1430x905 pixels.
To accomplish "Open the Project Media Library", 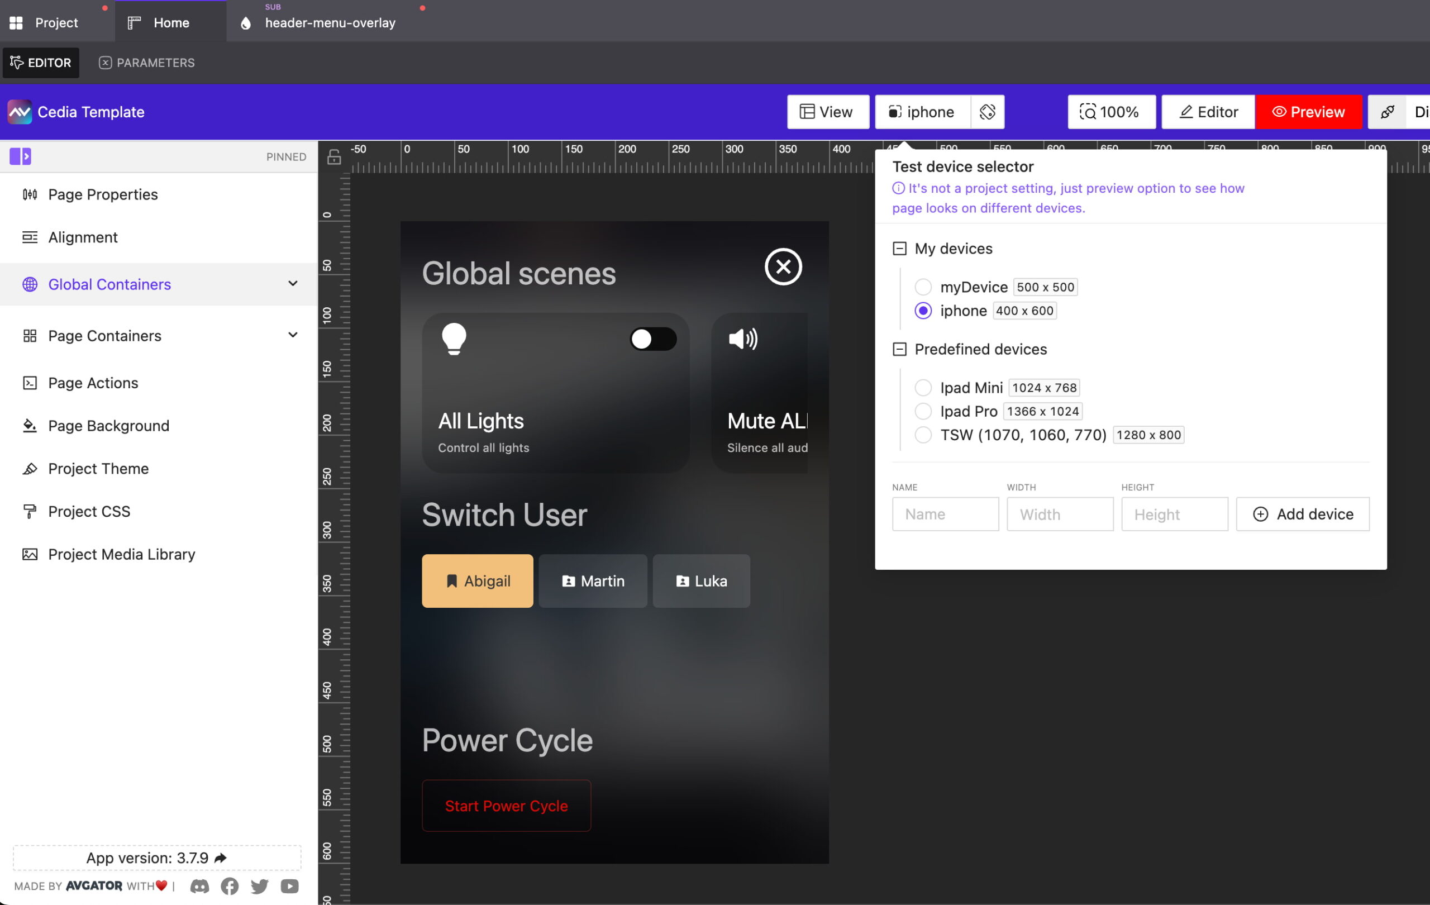I will (x=121, y=554).
